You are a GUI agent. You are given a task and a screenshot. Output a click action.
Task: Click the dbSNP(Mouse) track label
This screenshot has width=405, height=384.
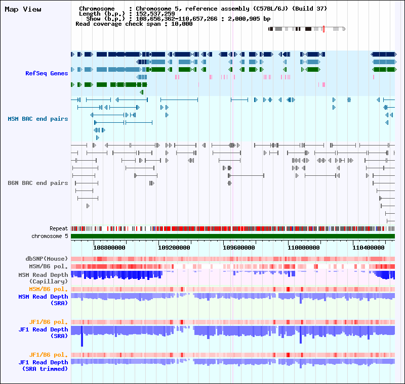[x=47, y=259]
